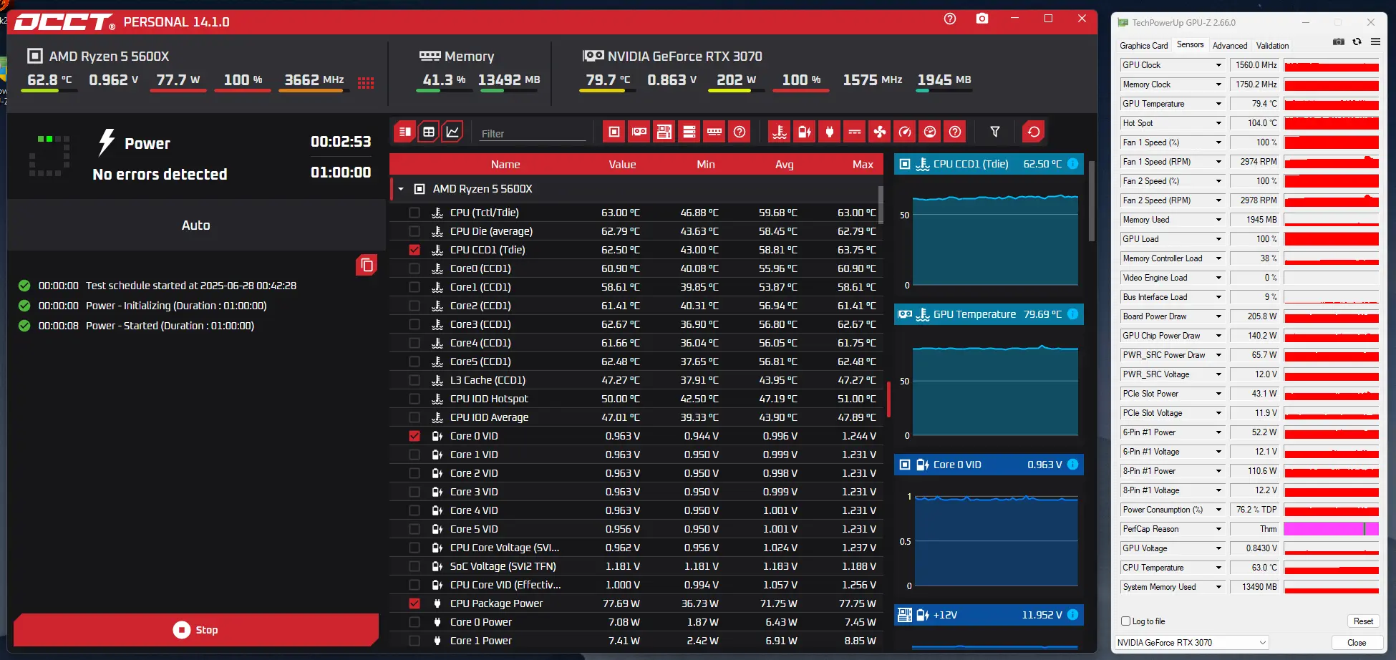Stop the running OCCT power test
This screenshot has width=1396, height=660.
pyautogui.click(x=196, y=630)
